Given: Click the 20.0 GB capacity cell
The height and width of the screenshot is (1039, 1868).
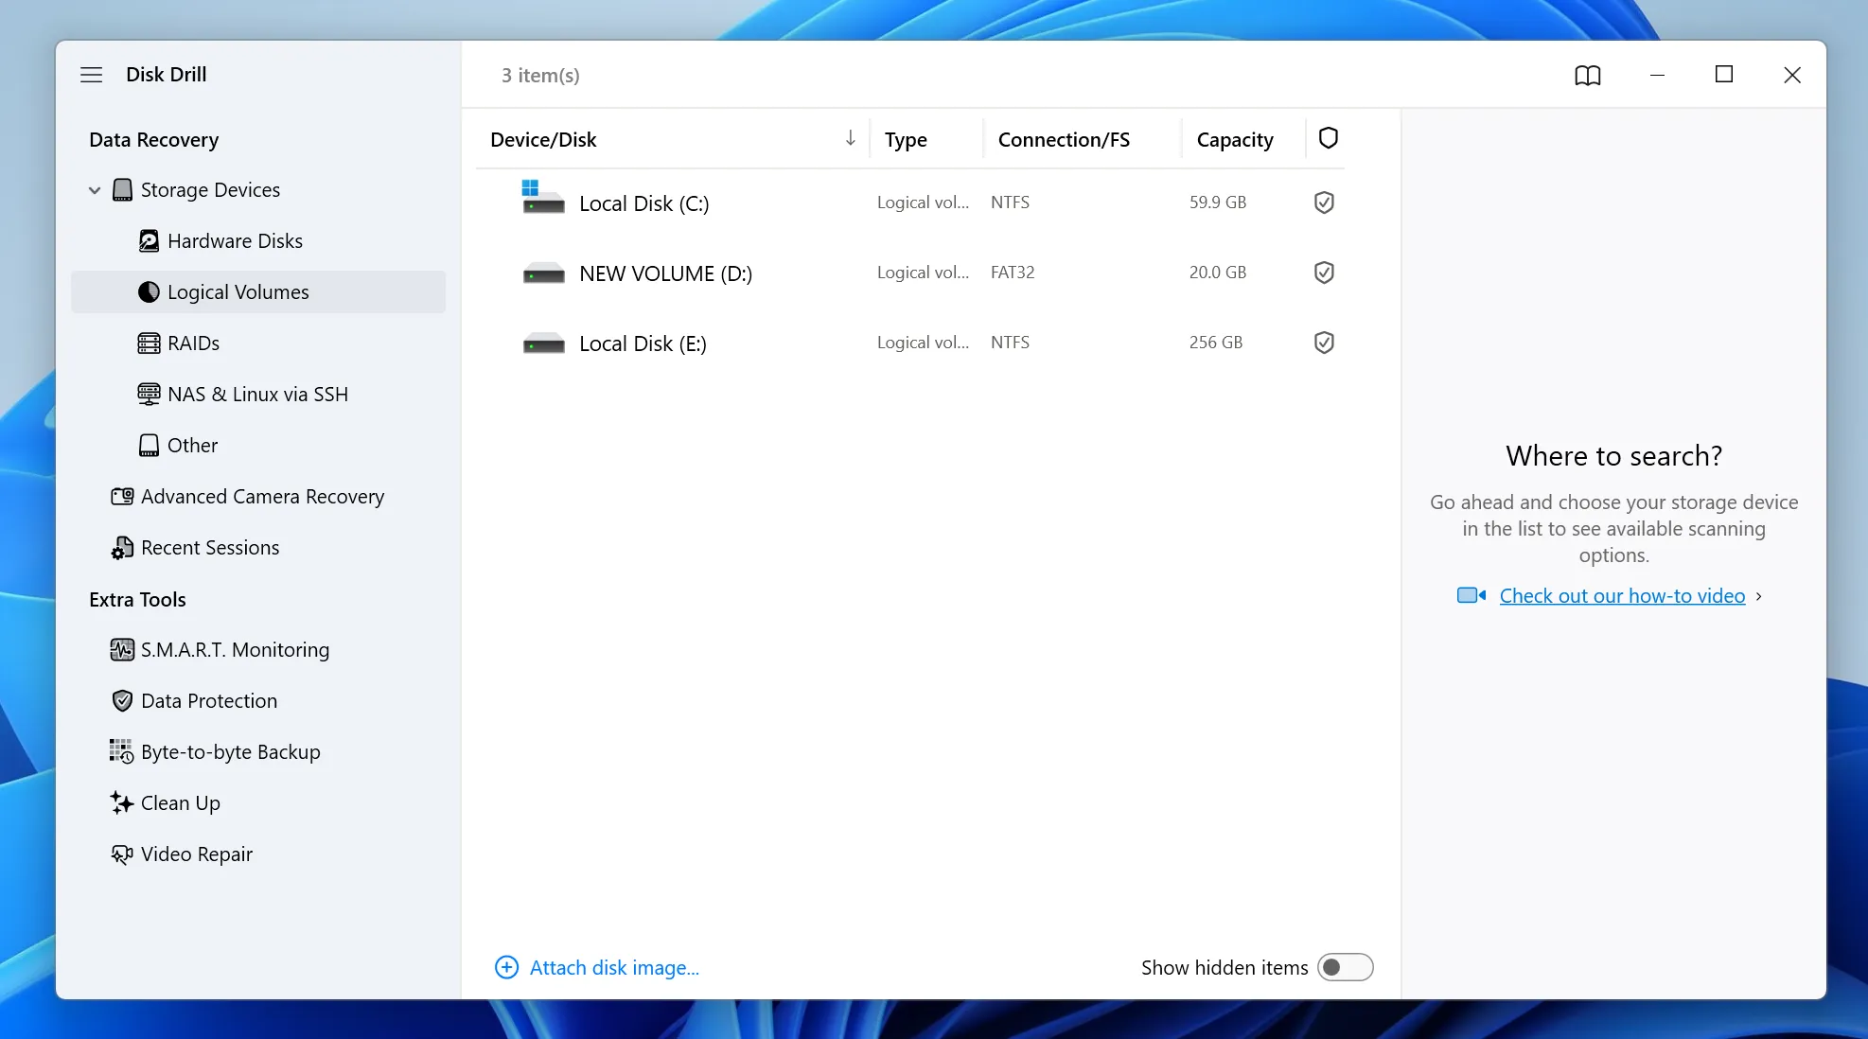Looking at the screenshot, I should (1218, 273).
